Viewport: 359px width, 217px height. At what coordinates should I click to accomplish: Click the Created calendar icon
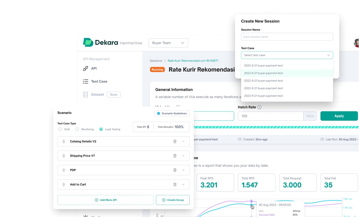click(x=240, y=139)
